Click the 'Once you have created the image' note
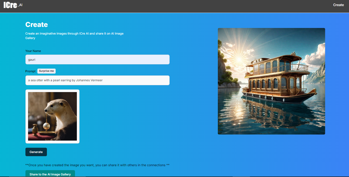Viewport: 349px width, 177px height. coord(98,165)
